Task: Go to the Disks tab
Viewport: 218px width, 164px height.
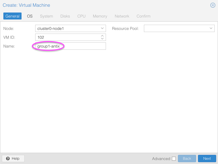Action: [65, 16]
